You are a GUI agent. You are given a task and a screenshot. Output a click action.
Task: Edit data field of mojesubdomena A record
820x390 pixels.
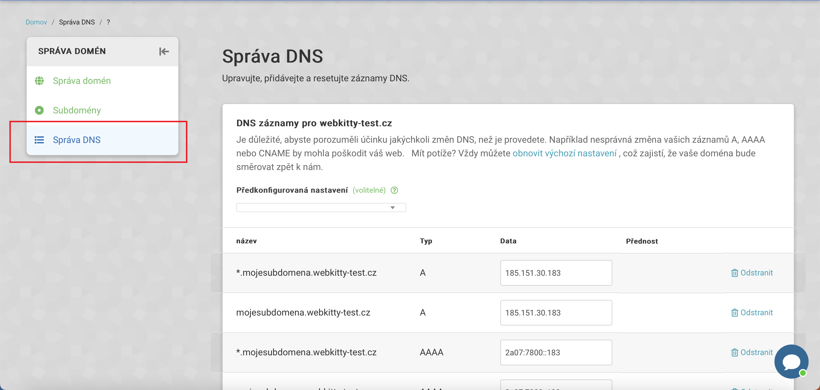556,312
